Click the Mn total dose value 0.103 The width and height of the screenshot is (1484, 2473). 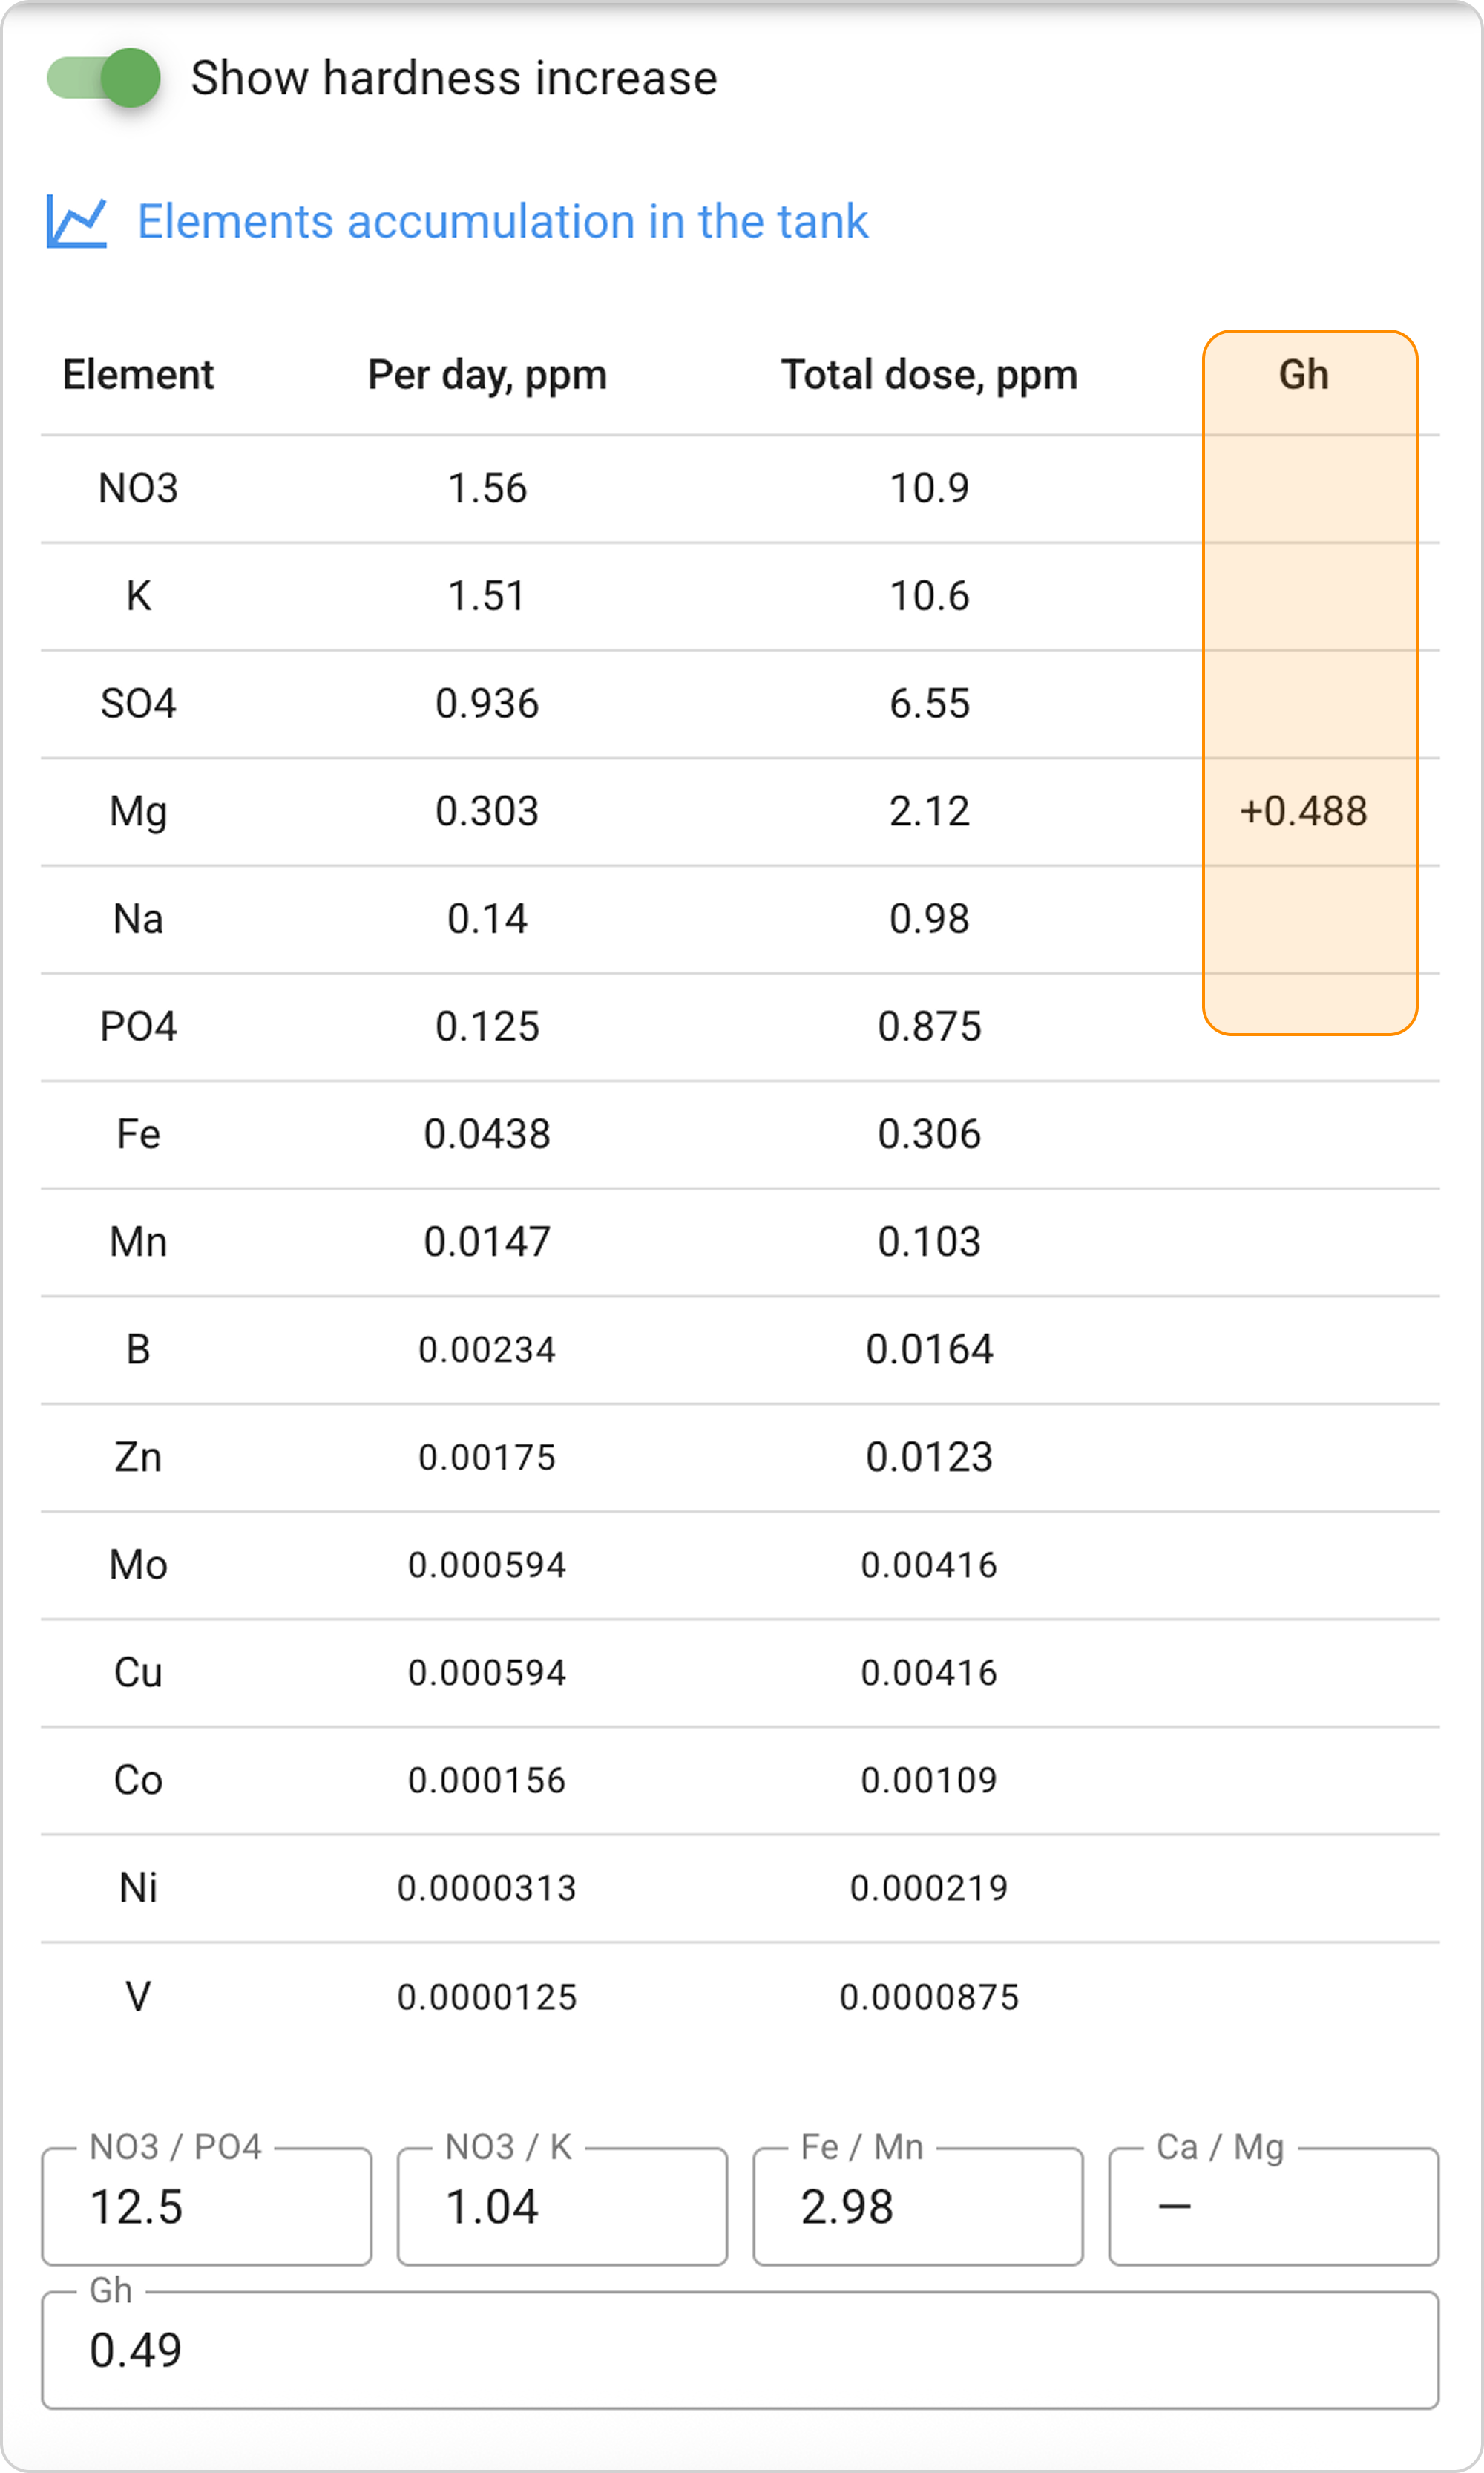coord(929,1242)
